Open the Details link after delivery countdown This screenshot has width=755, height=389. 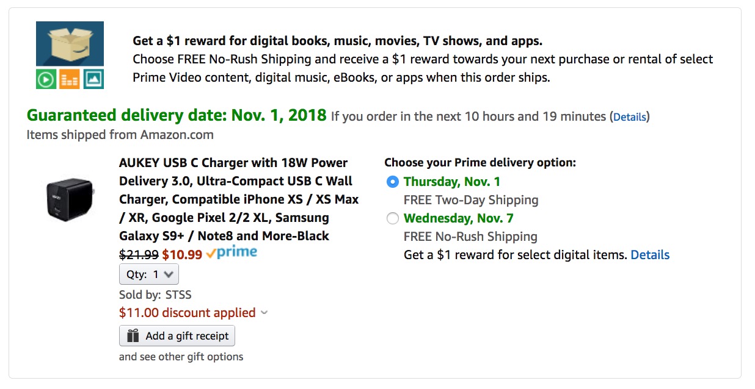pos(630,116)
